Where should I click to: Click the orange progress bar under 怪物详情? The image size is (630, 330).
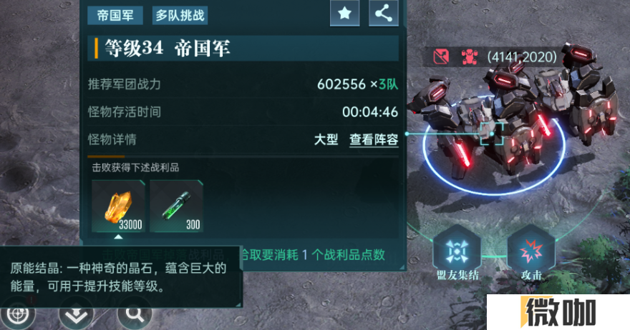tap(106, 156)
